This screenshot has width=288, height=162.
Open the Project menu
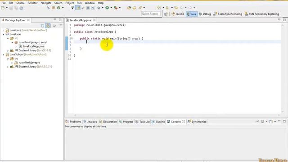[x=69, y=3]
